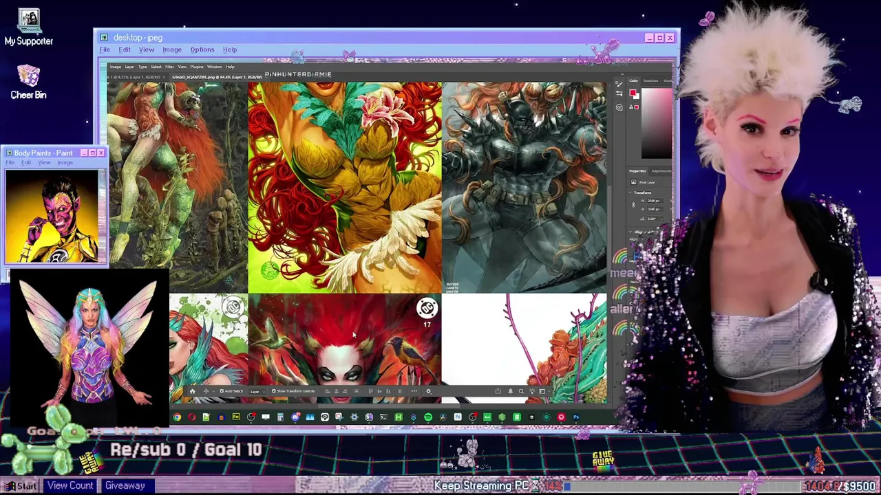This screenshot has width=881, height=495.
Task: Open Photoshop's Window menu
Action: [214, 67]
